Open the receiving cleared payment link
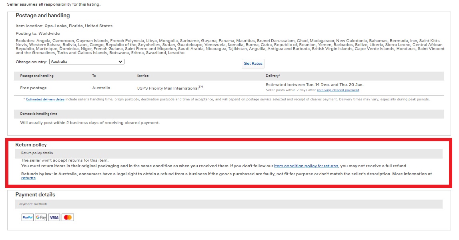This screenshot has width=459, height=240. tap(338, 90)
